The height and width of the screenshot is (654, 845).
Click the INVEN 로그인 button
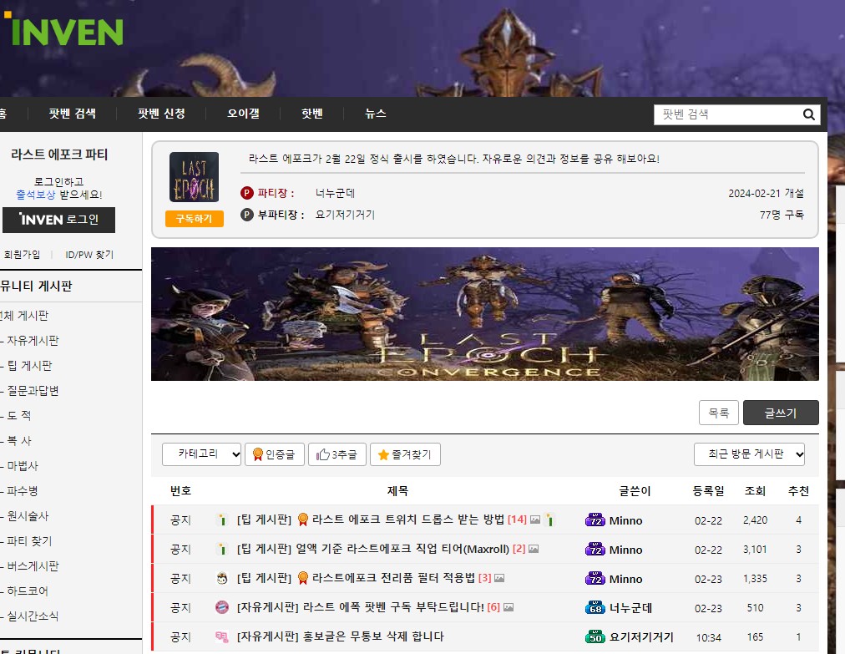coord(58,220)
